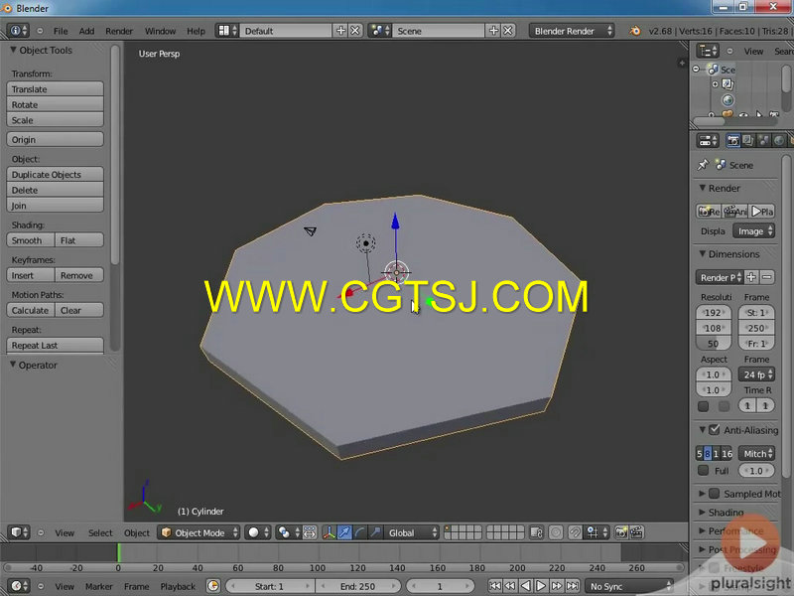
Task: Delete the Default screen layout with X
Action: (355, 31)
